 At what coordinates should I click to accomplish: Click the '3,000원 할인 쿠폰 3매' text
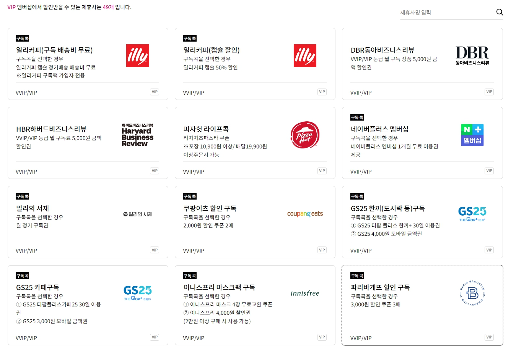coord(376,304)
